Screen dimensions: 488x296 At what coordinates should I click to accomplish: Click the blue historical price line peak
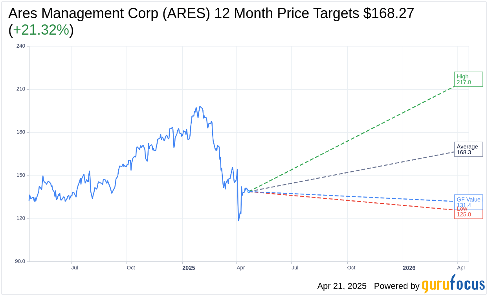coord(200,107)
